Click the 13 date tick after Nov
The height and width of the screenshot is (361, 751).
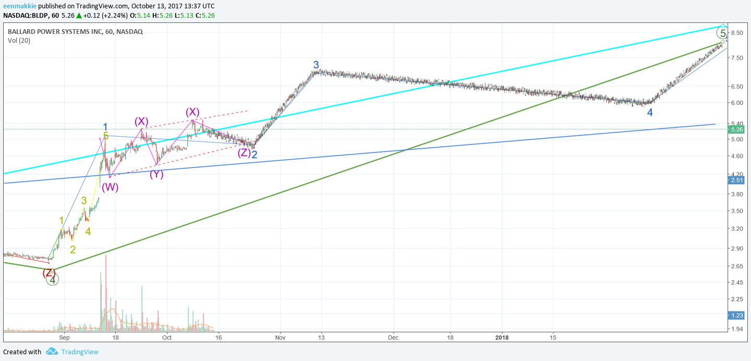click(x=321, y=337)
